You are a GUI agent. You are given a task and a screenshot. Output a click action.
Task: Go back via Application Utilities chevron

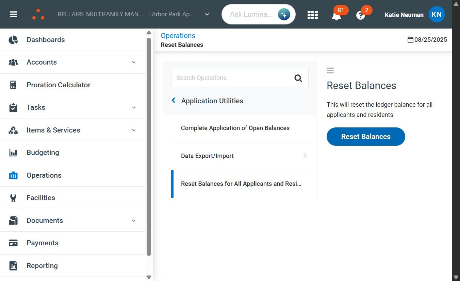pyautogui.click(x=174, y=101)
